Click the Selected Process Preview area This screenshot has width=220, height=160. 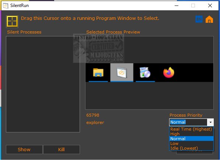pyautogui.click(x=149, y=73)
